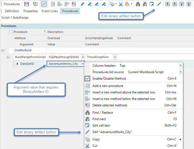Click the toolbar Edit binary artifact pencil
Image resolution: width=194 pixels, height=149 pixels.
[159, 4]
